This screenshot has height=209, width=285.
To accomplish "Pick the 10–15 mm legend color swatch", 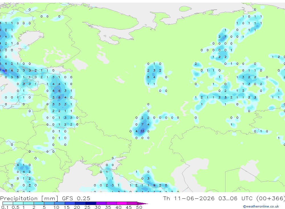I will [x=60, y=203].
